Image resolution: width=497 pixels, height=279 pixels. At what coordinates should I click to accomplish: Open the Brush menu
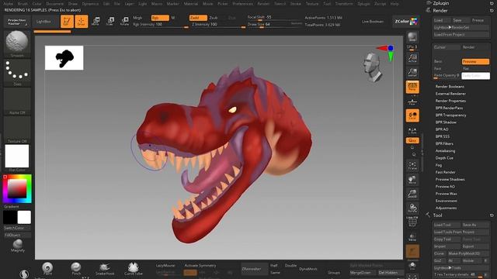pos(23,4)
